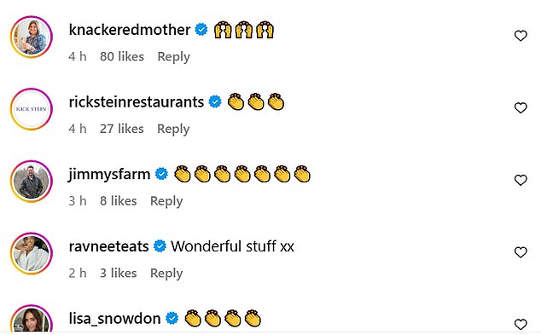This screenshot has width=541, height=335.
Task: Reply to knackeredmother's comment
Action: tap(173, 57)
